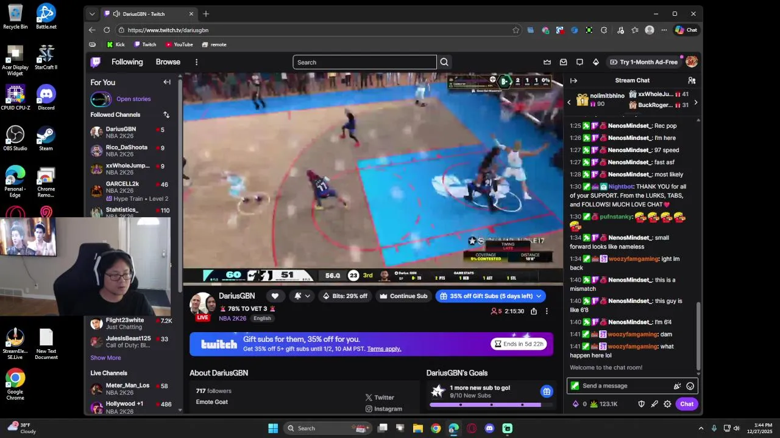Open Prime Loot crown icon
The image size is (780, 438).
tap(547, 62)
